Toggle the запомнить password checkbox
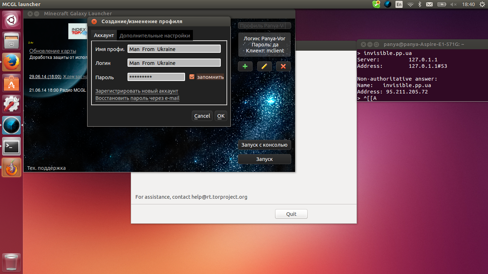The image size is (488, 274). (x=192, y=77)
